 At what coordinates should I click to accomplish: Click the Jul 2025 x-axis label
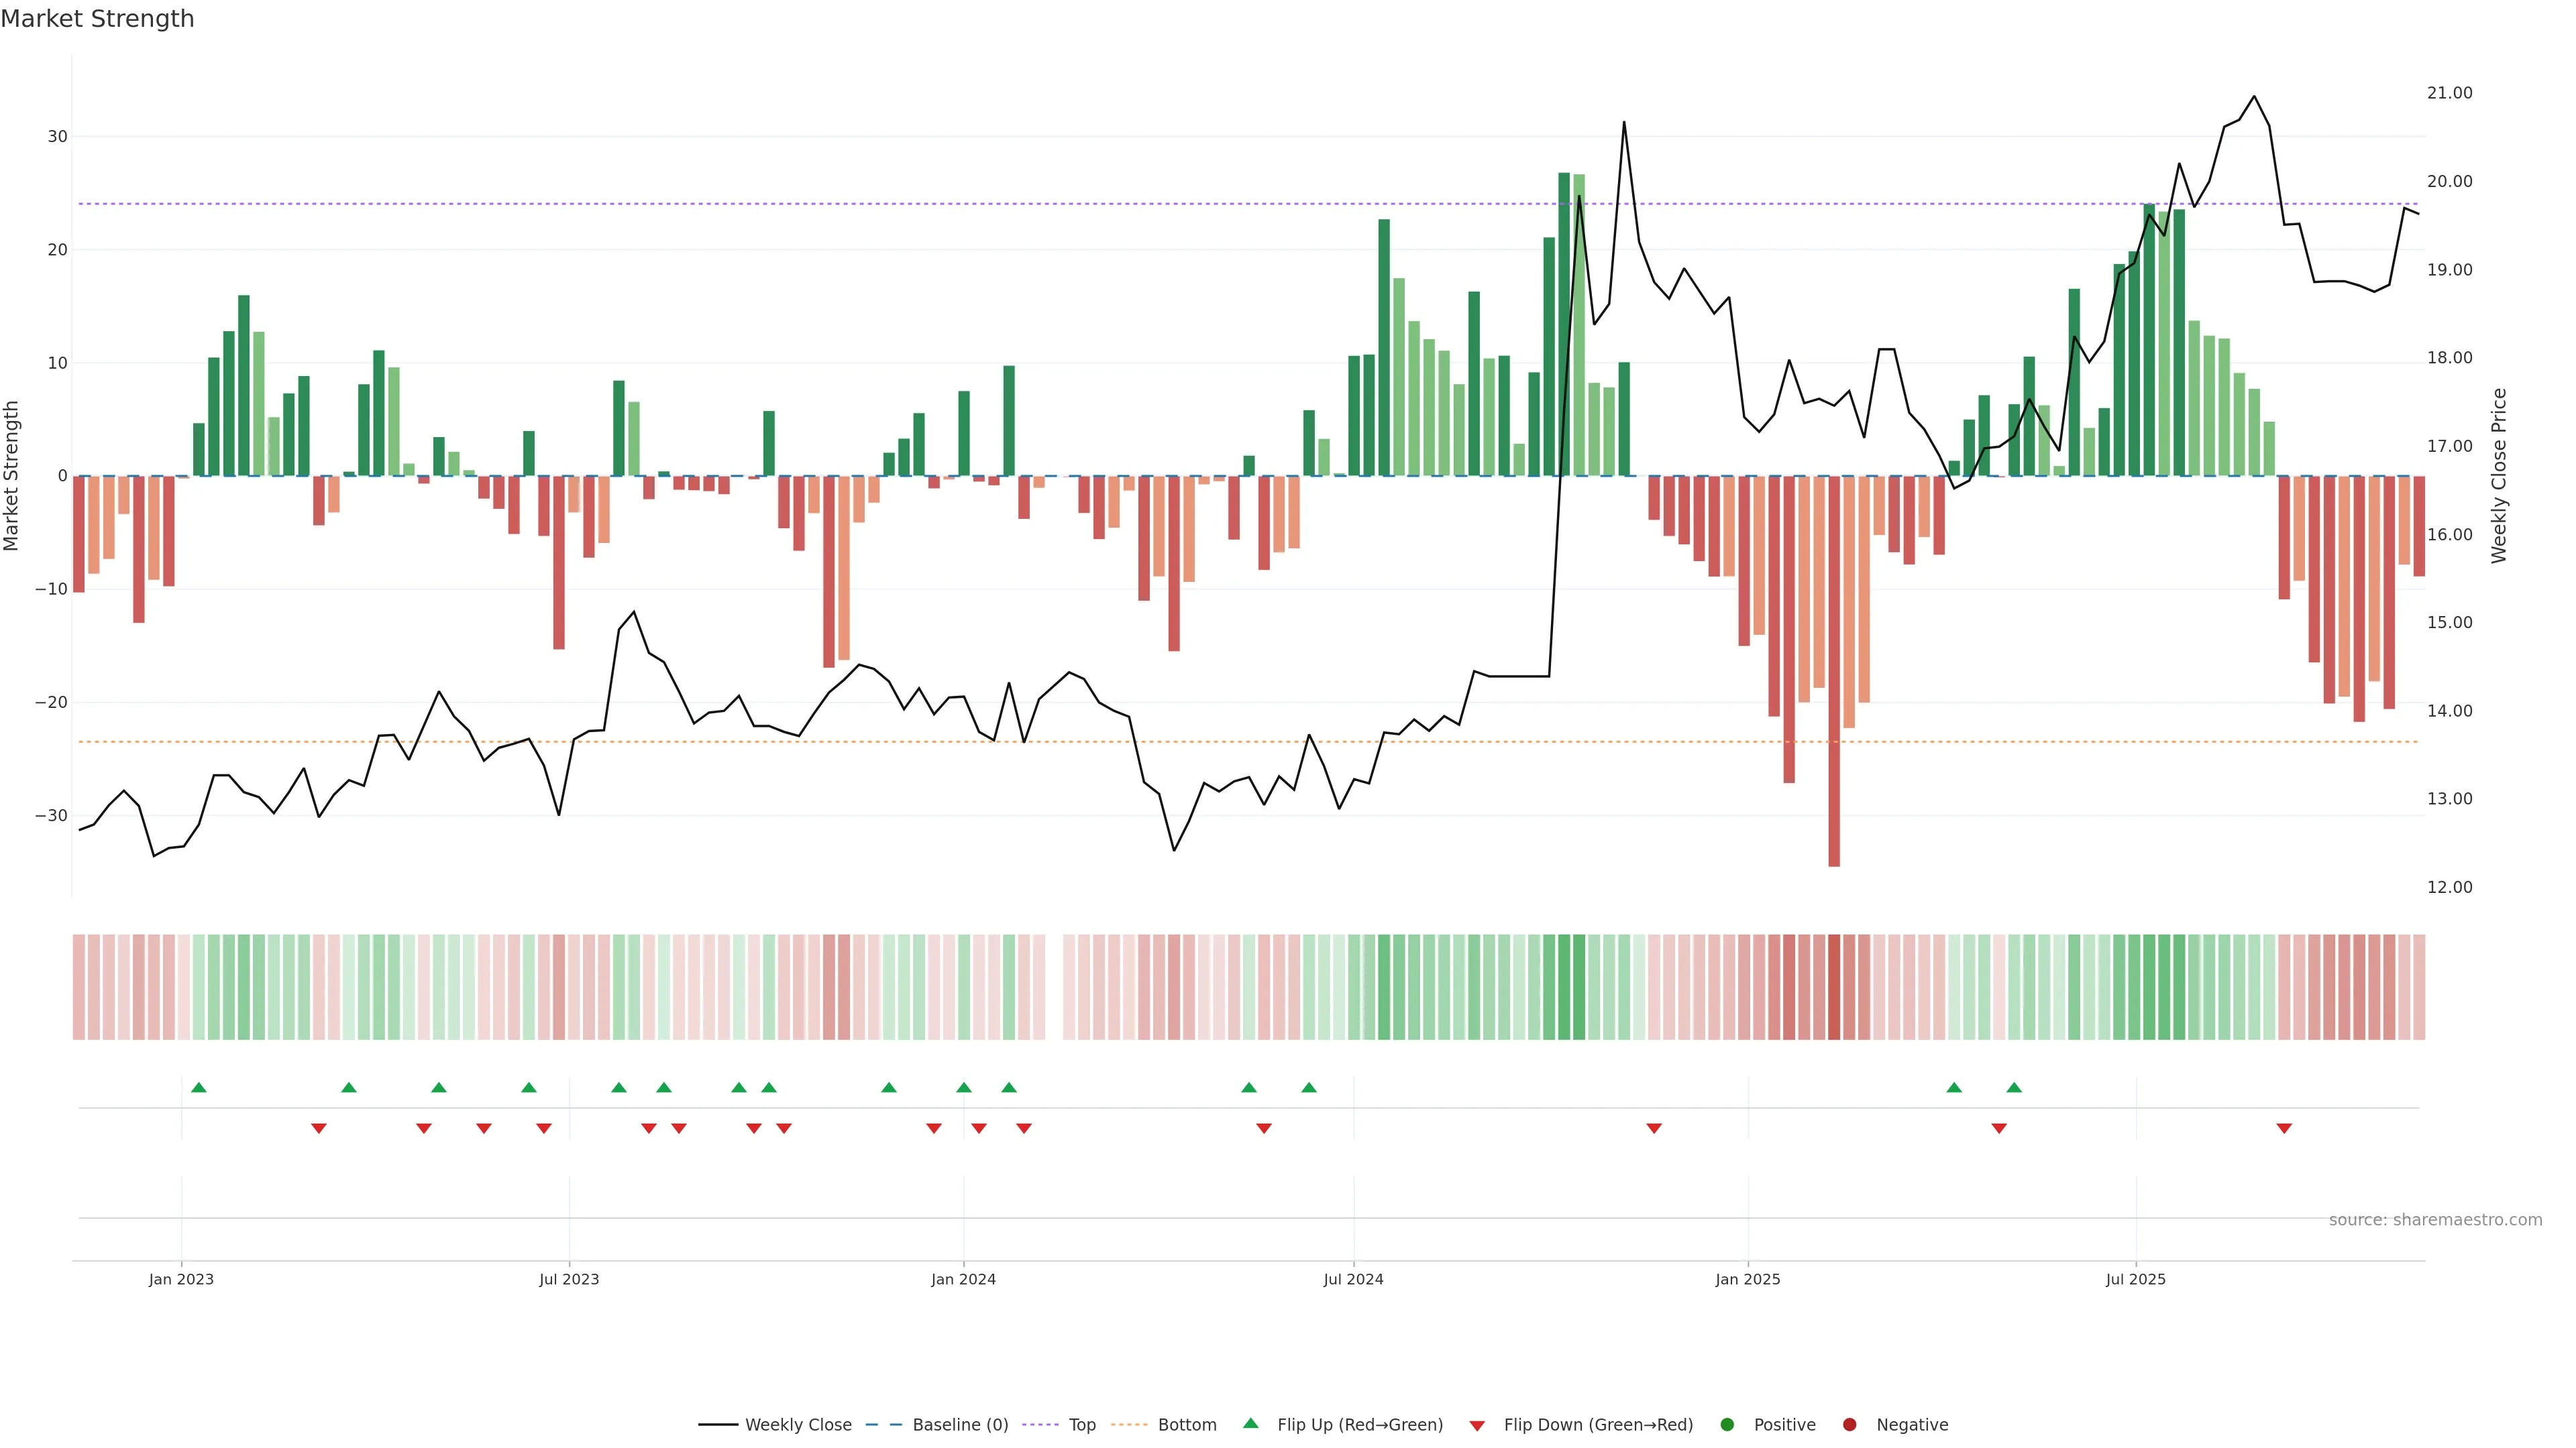[x=2135, y=1279]
